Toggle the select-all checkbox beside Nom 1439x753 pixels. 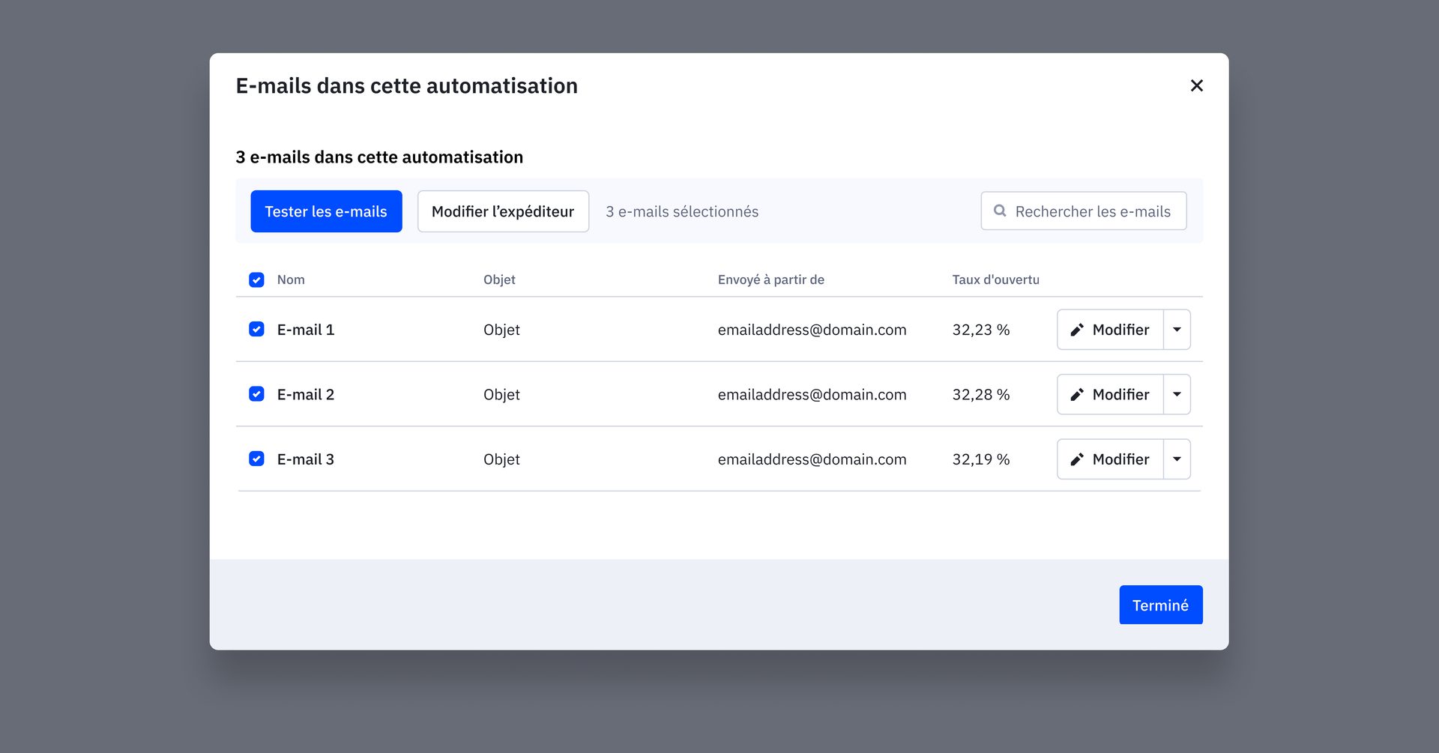[x=256, y=279]
